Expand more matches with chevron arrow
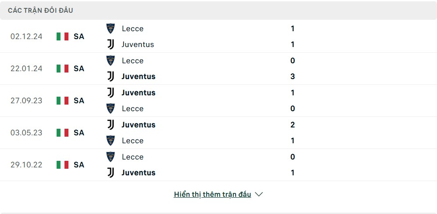The height and width of the screenshot is (214, 437). [x=259, y=194]
